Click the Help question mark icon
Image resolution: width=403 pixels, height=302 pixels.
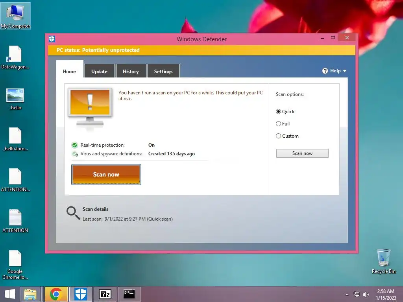[325, 71]
